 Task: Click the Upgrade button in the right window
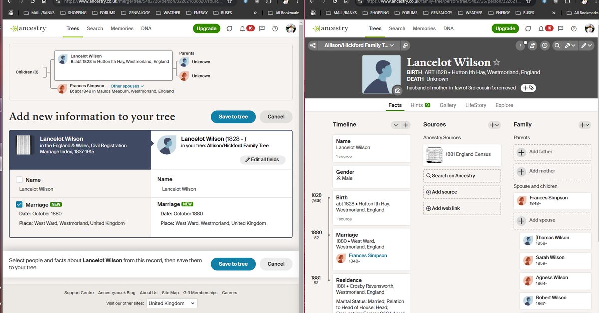click(x=505, y=29)
